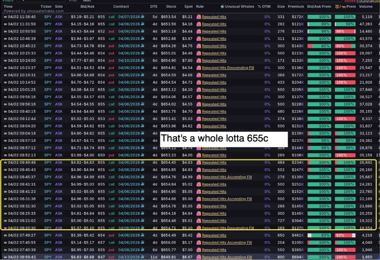Click the Bid/Ask Prem column header

coord(319,7)
